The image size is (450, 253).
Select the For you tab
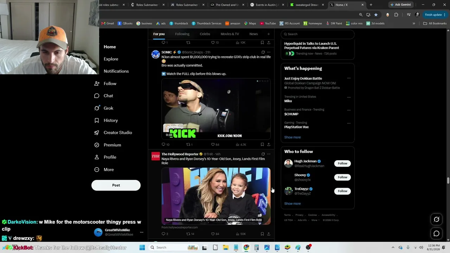click(x=159, y=34)
